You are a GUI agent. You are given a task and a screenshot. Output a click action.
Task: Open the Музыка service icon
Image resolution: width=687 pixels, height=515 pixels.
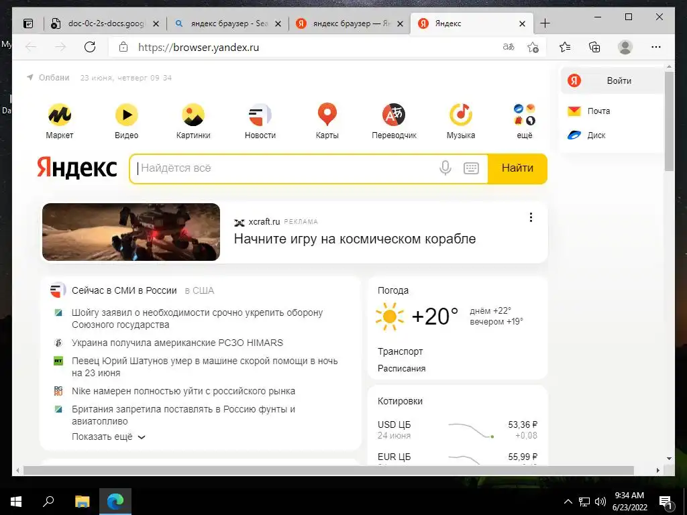tap(461, 115)
